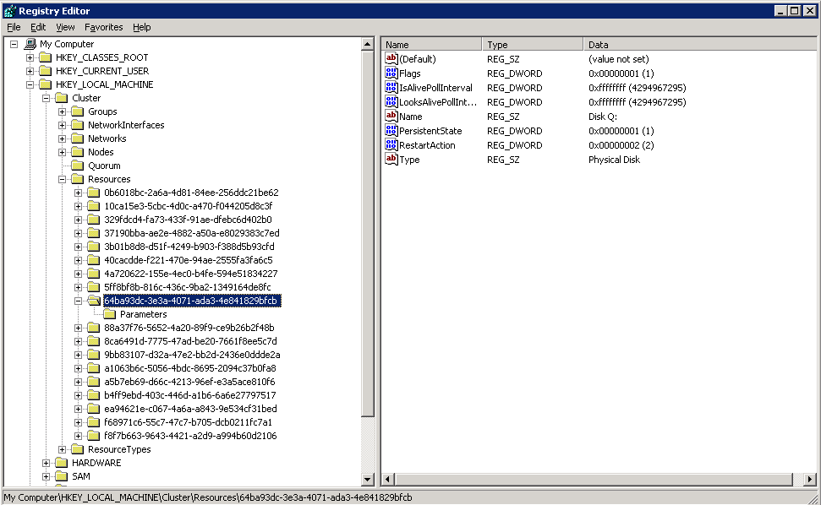Viewport: 821px width, 505px height.
Task: Select the Parameters folder icon
Action: click(110, 314)
